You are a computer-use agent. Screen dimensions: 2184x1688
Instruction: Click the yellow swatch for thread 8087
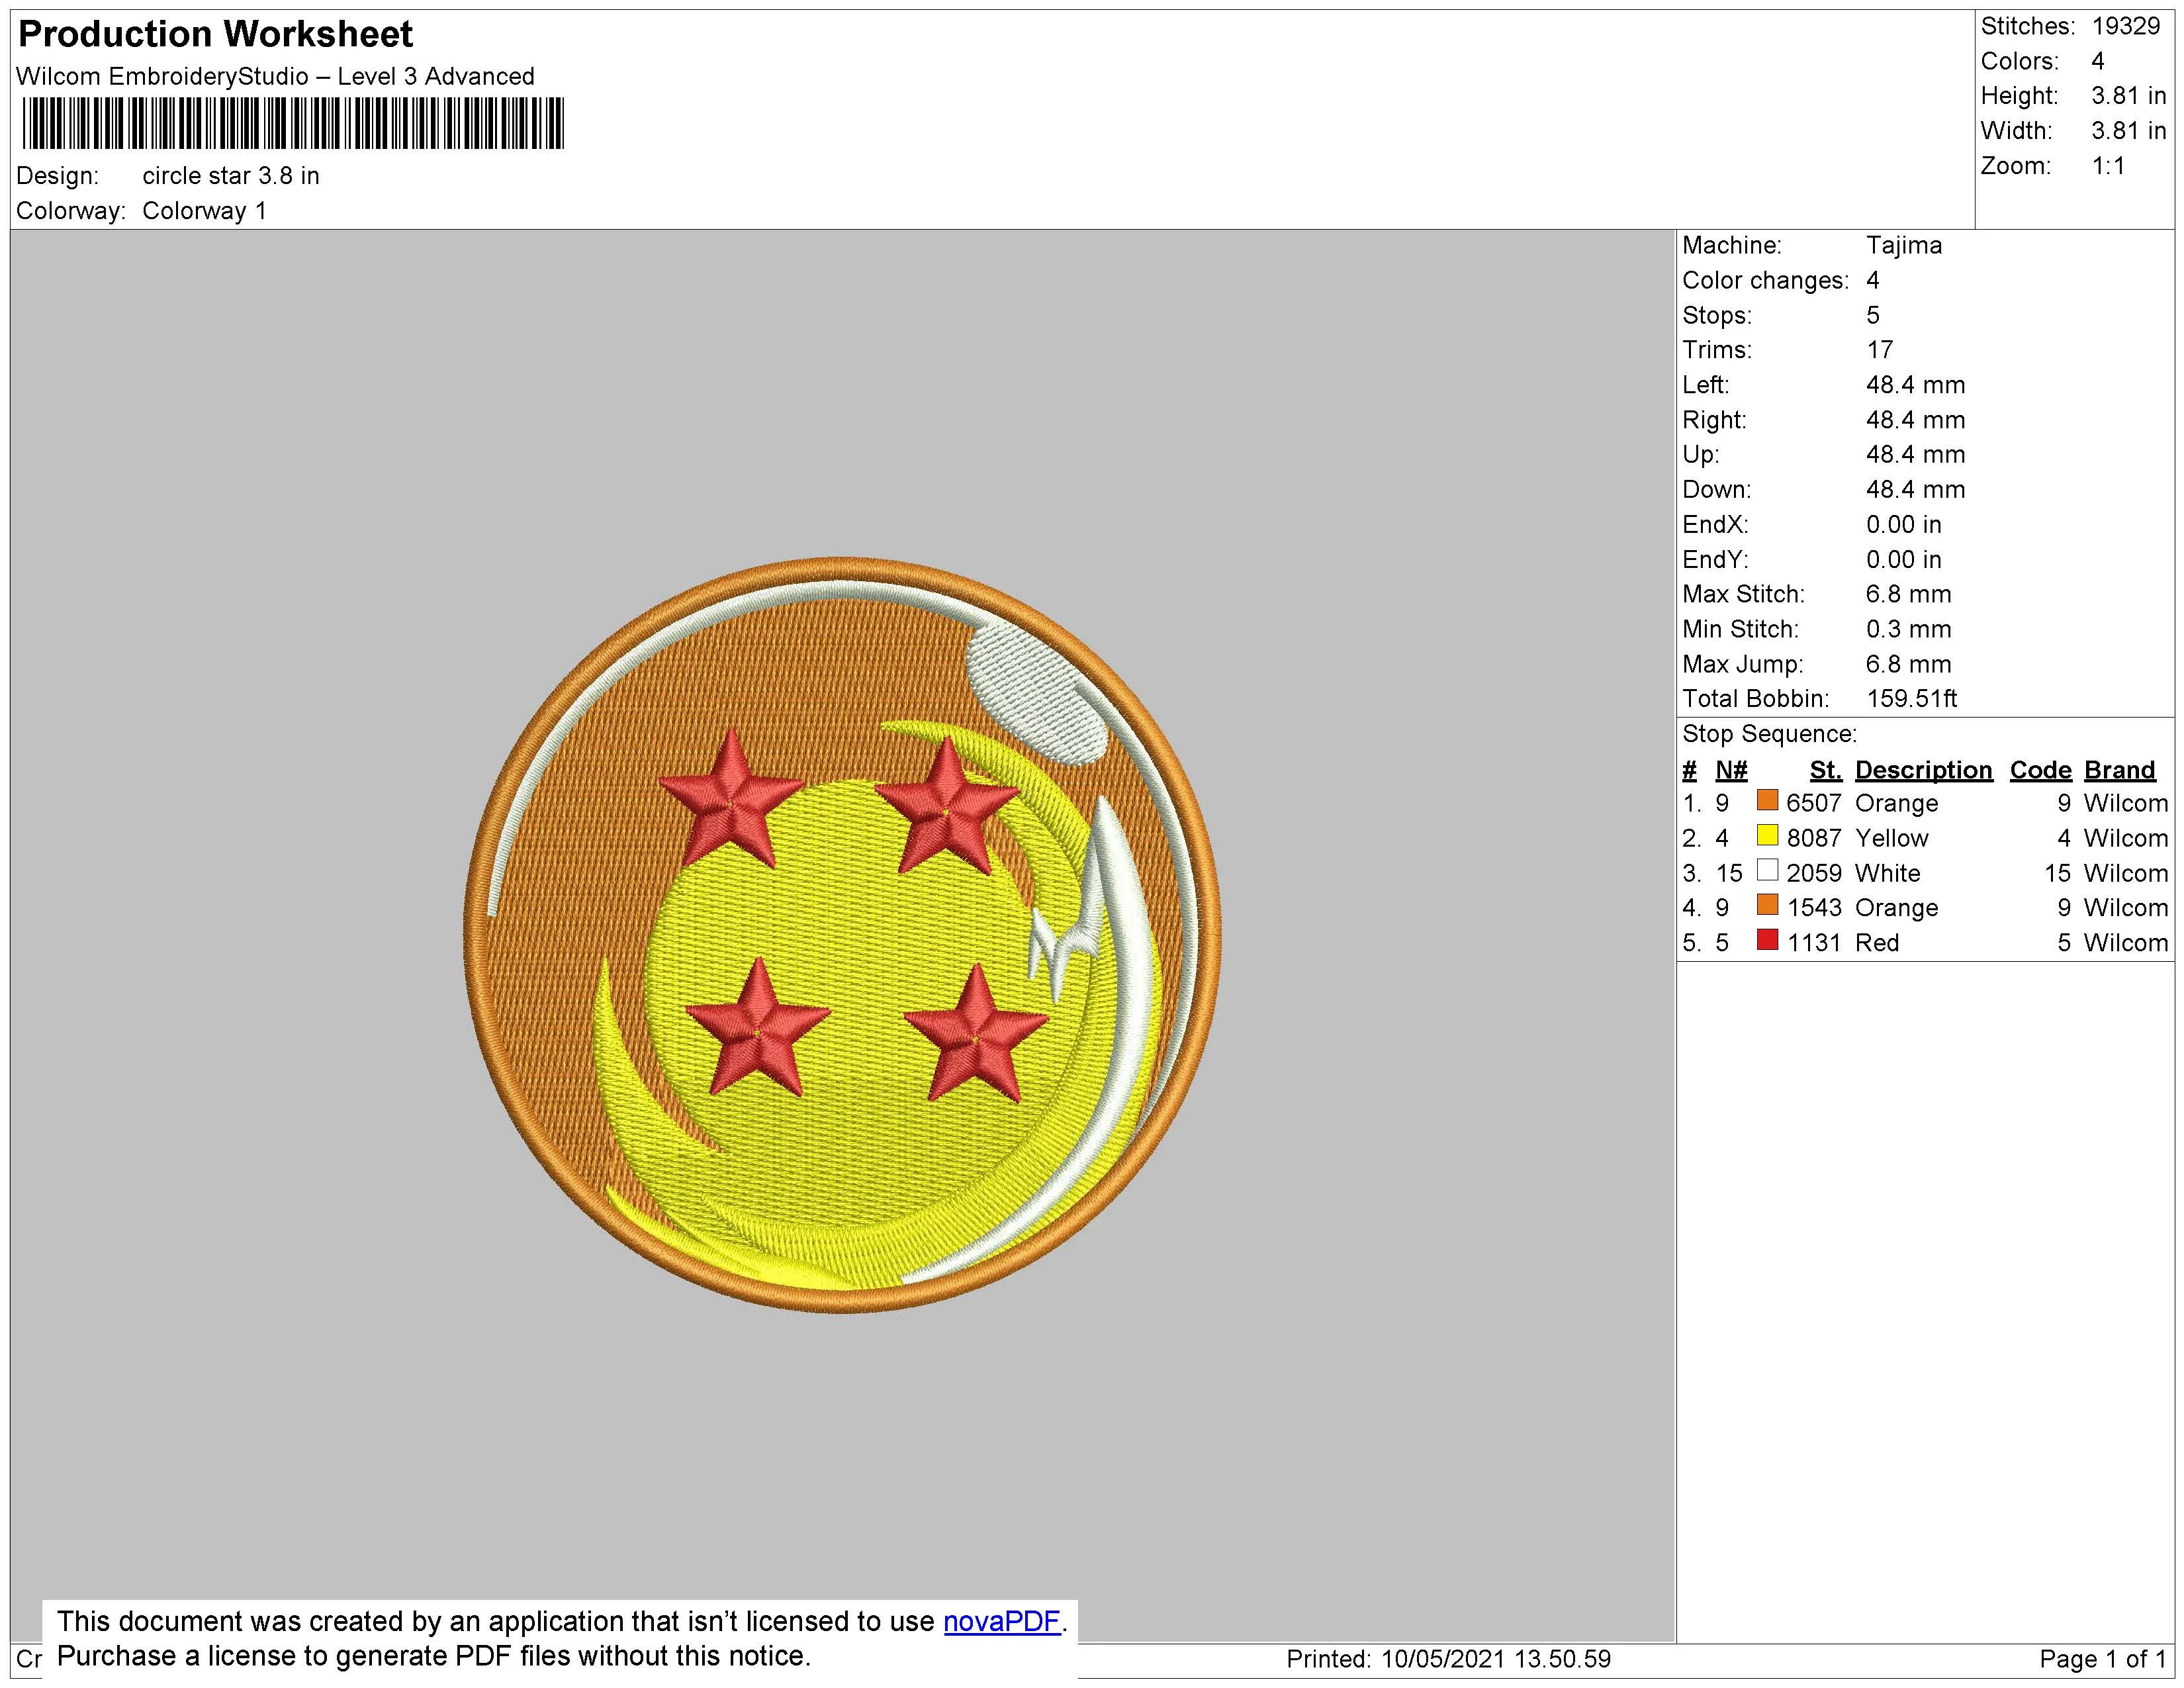coord(1767,836)
